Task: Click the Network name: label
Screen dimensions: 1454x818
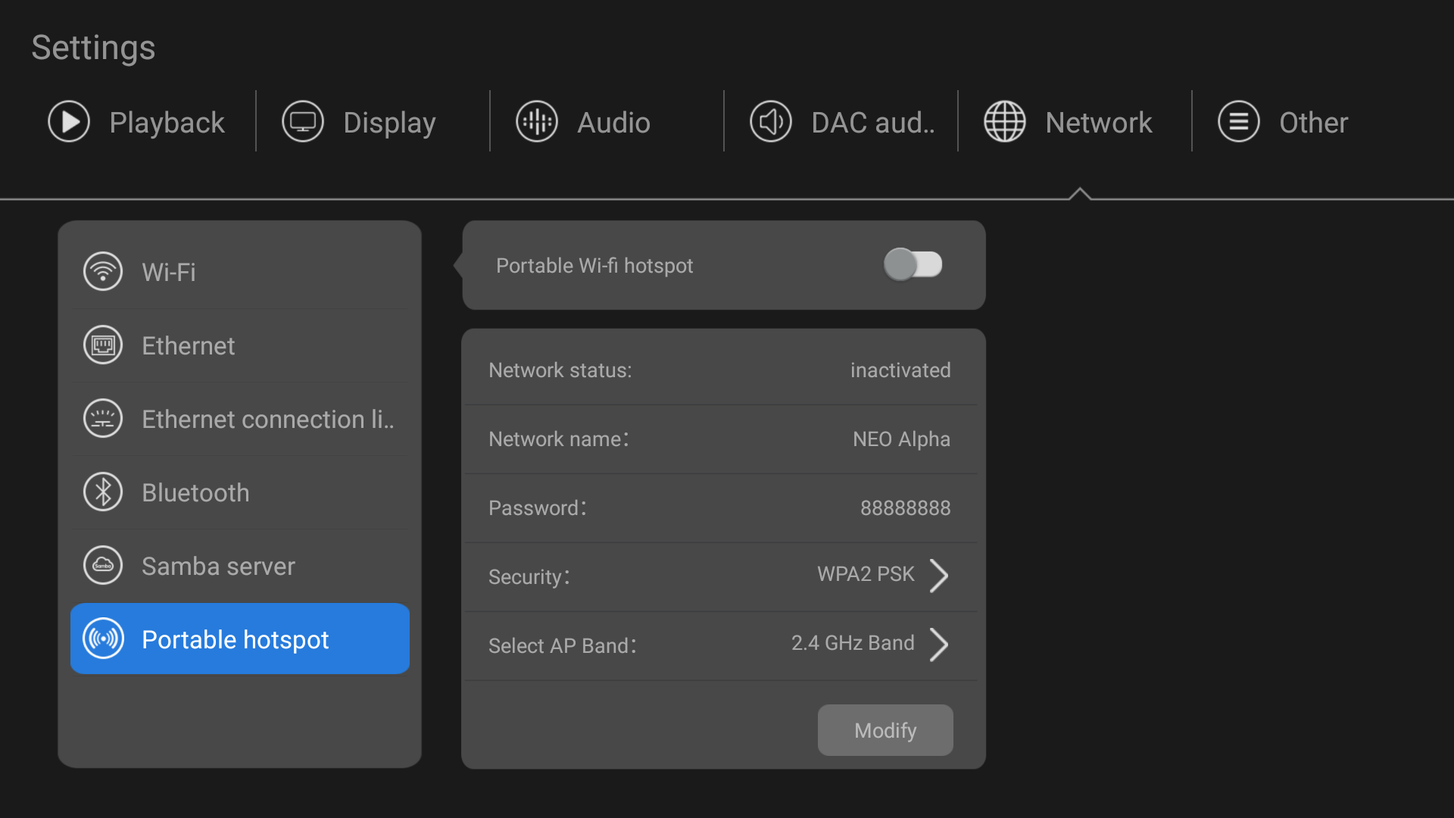Action: point(559,439)
